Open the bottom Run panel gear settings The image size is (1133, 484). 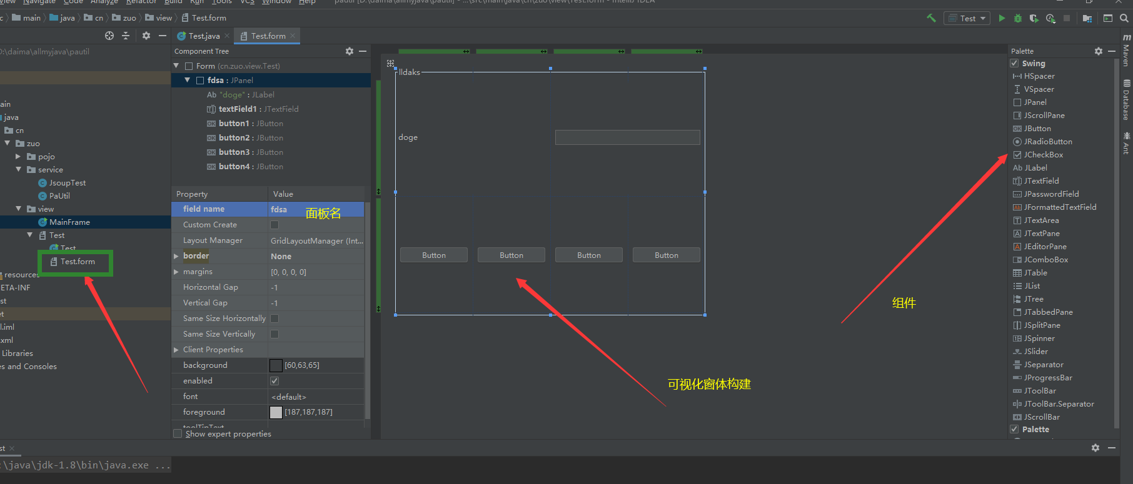[1095, 448]
